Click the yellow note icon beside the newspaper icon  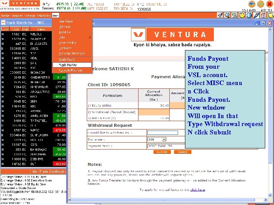pyautogui.click(x=242, y=15)
